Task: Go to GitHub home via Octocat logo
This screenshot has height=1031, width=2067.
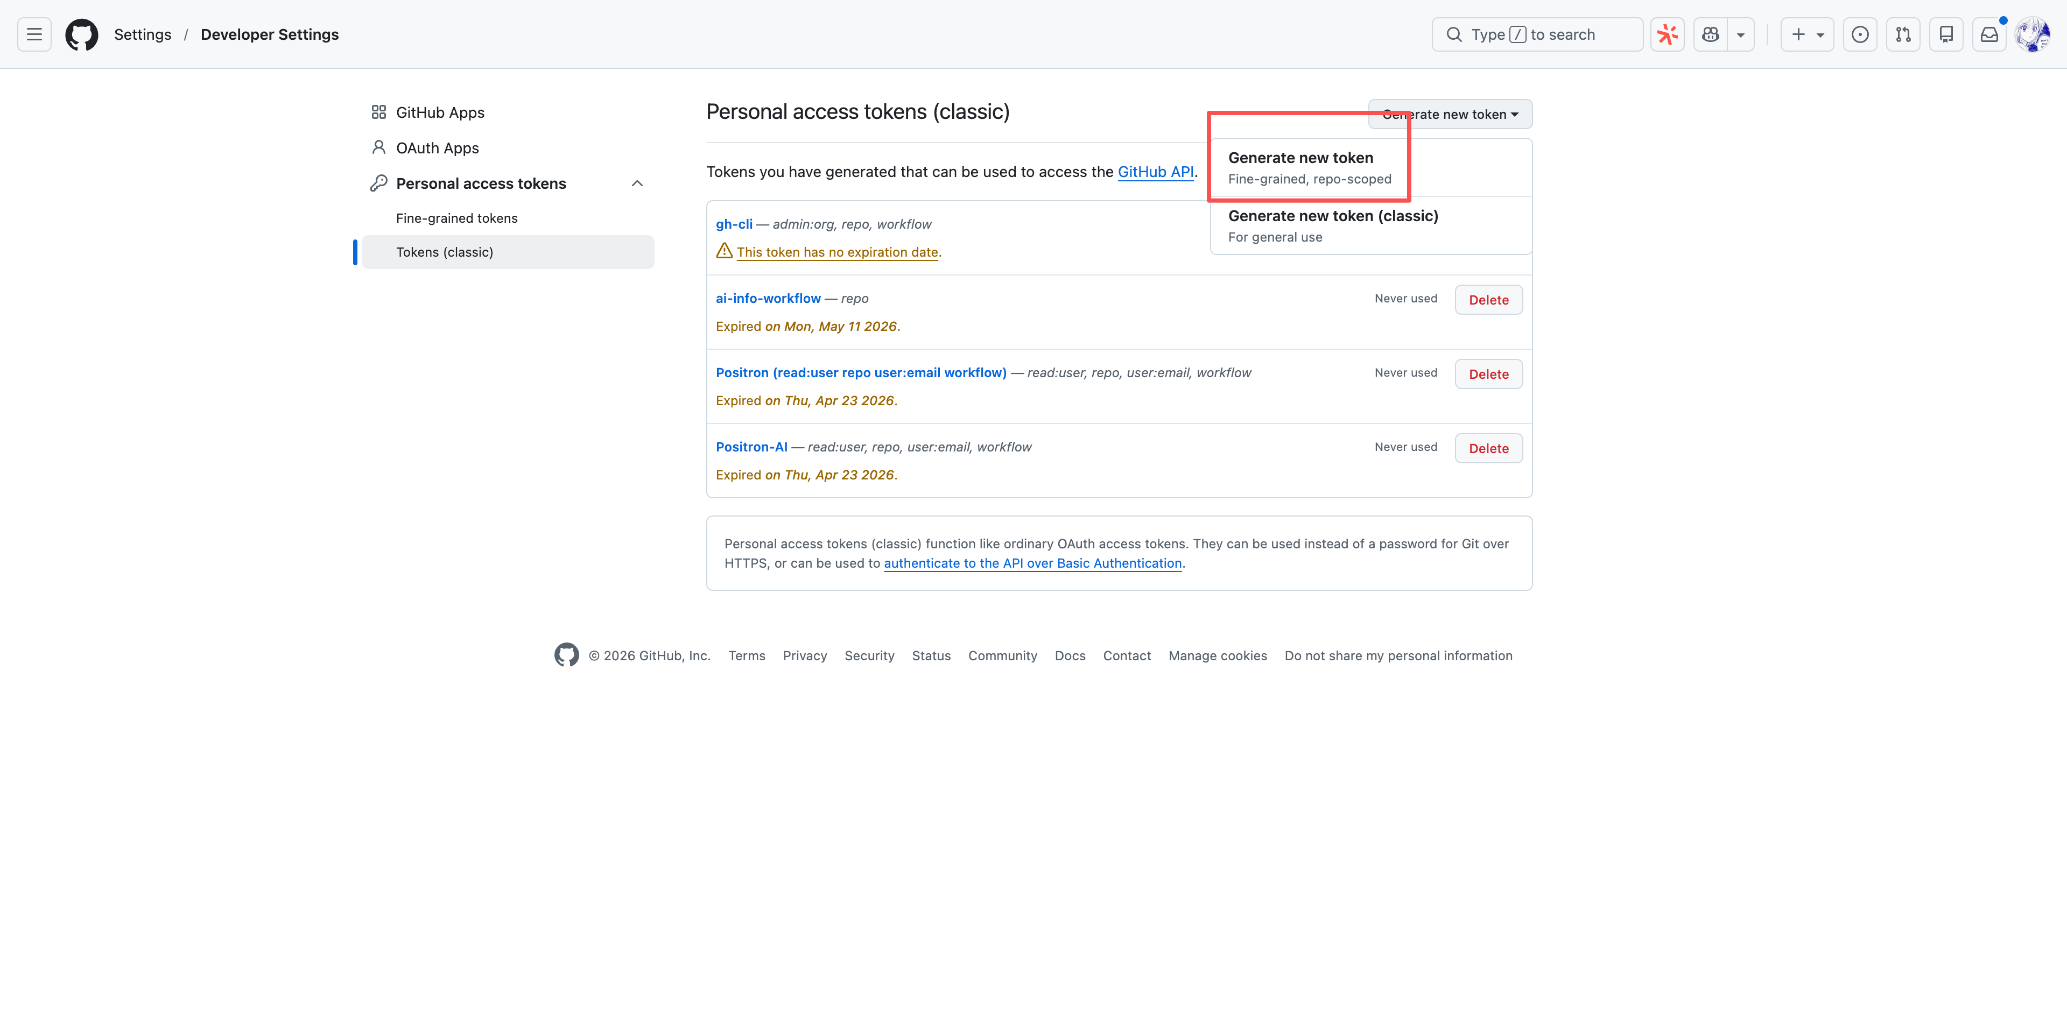Action: coord(82,34)
